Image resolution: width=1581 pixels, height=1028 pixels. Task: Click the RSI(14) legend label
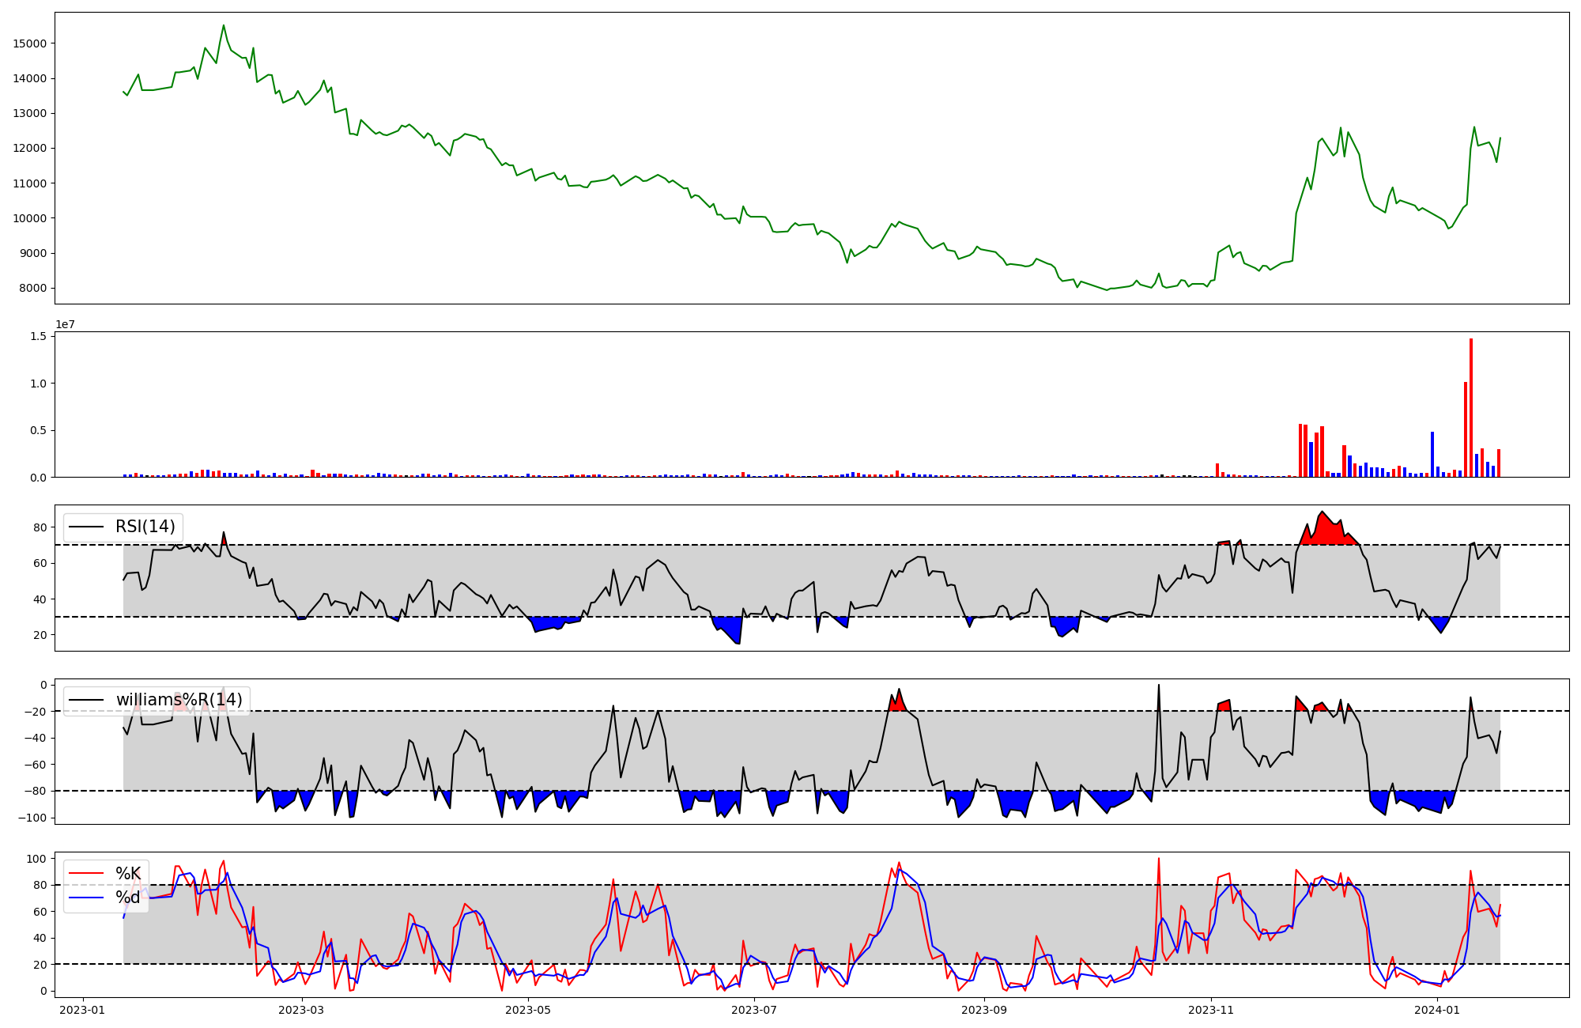pyautogui.click(x=145, y=527)
